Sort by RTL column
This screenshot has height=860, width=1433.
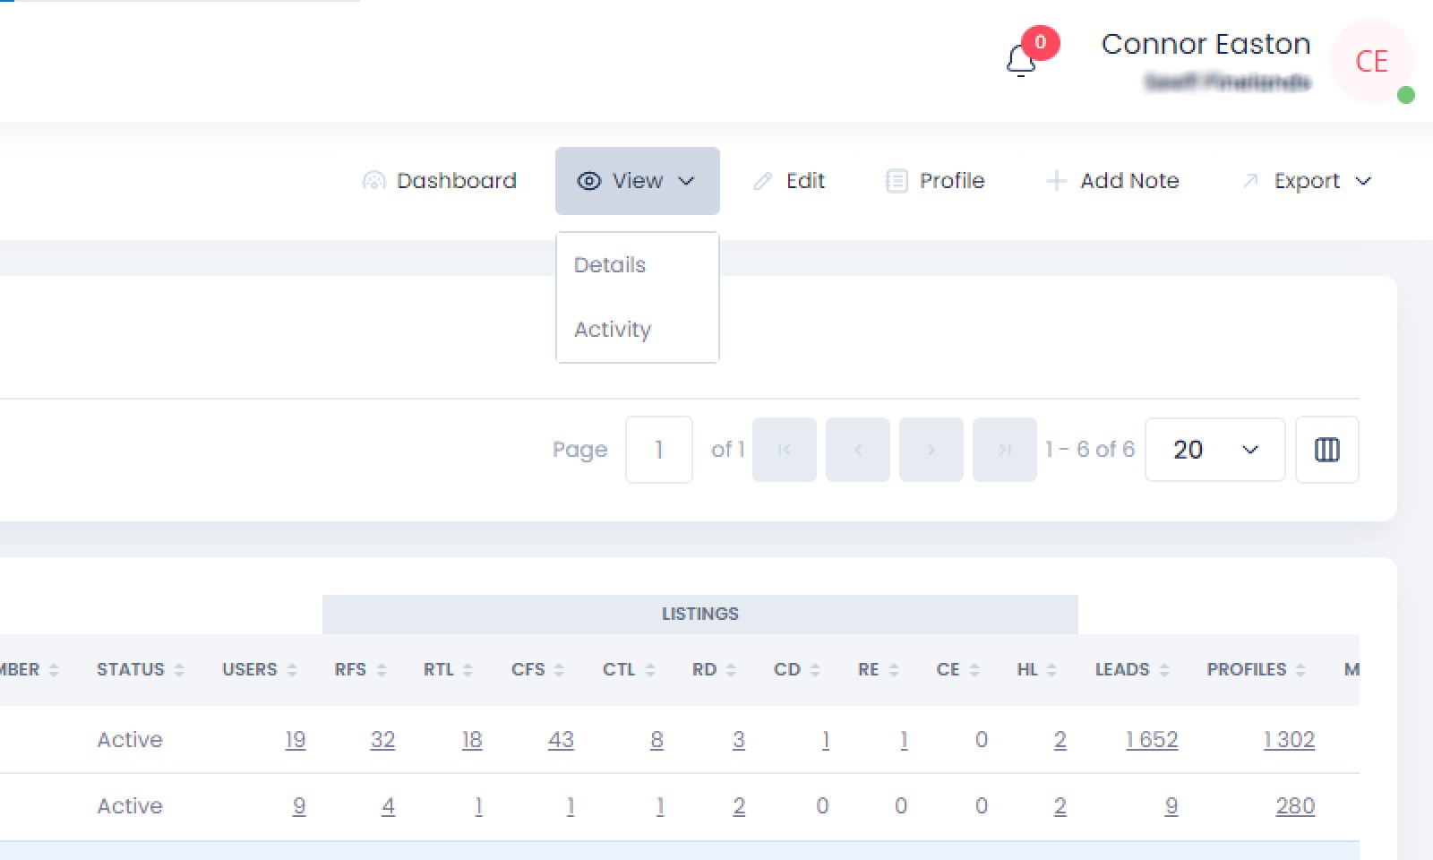[x=448, y=670]
